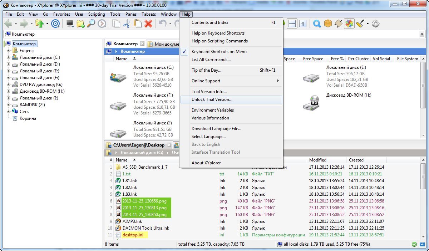Expand RAMDISK (Z:) tree node
This screenshot has height=251, width=429.
tap(8, 105)
